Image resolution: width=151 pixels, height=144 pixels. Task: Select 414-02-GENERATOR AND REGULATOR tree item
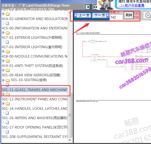[x=34, y=19]
